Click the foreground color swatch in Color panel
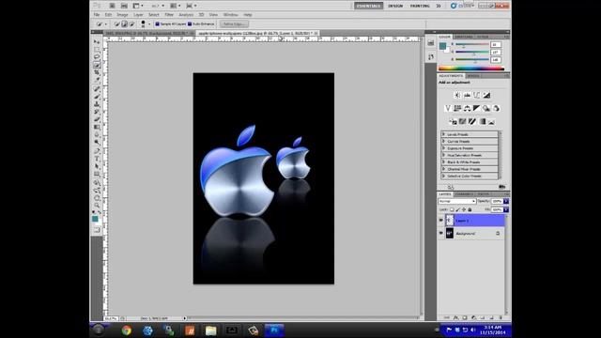The height and width of the screenshot is (338, 601). coord(442,46)
